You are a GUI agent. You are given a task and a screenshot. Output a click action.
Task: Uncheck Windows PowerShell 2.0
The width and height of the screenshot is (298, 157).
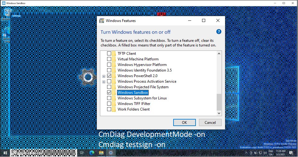(109, 76)
